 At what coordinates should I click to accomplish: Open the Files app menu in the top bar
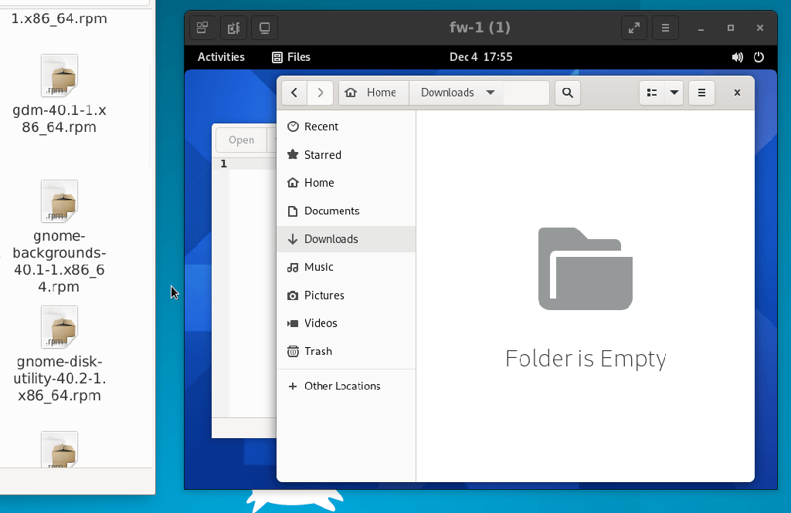(x=291, y=57)
